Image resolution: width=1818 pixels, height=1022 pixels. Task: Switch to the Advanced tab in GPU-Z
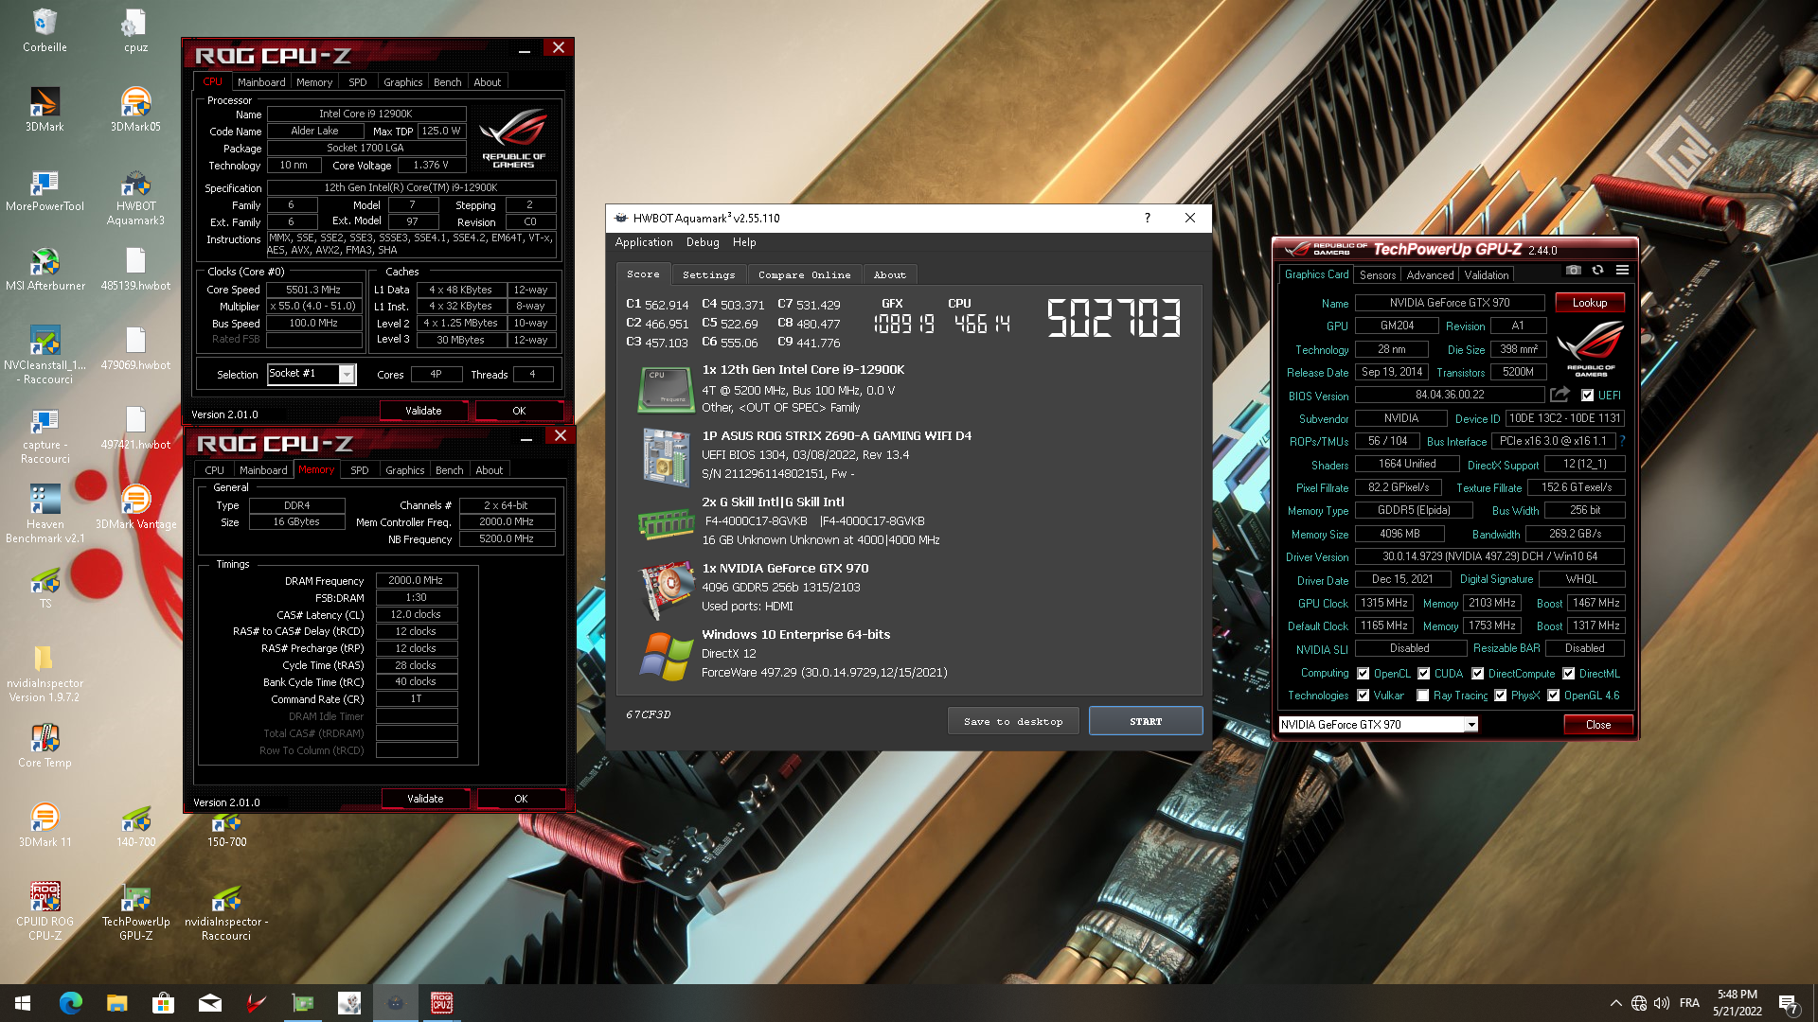pyautogui.click(x=1430, y=275)
